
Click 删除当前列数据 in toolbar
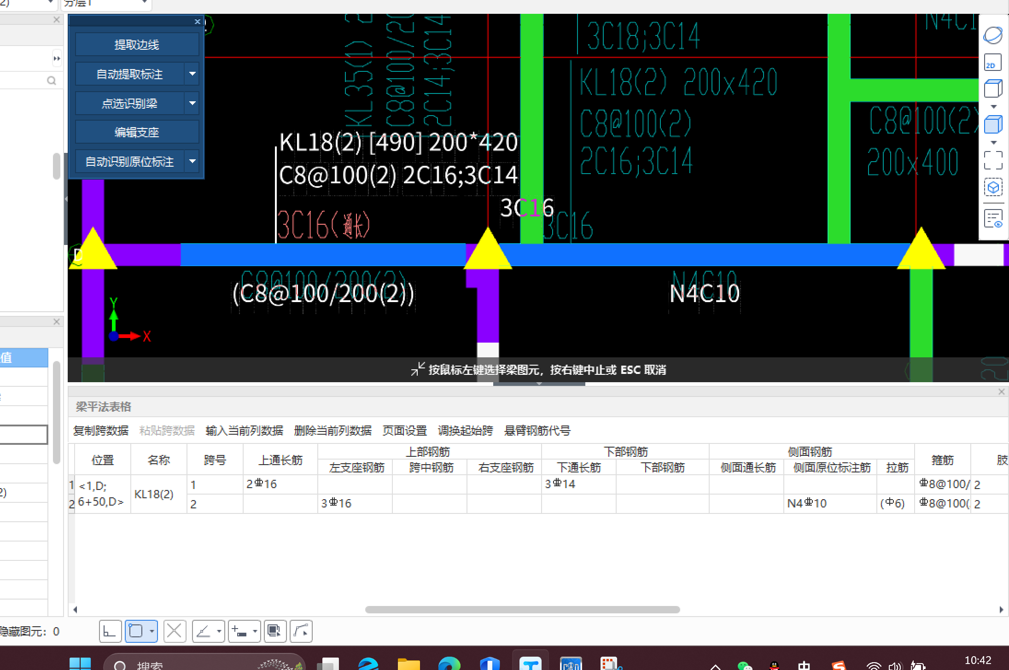[333, 431]
